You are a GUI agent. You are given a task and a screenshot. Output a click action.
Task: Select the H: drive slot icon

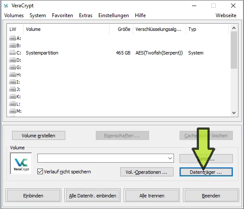[12, 75]
